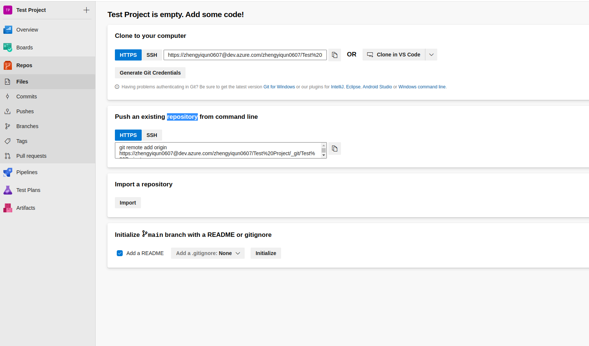Open the IntelliJ plugin link
This screenshot has height=346, width=589.
coord(337,87)
